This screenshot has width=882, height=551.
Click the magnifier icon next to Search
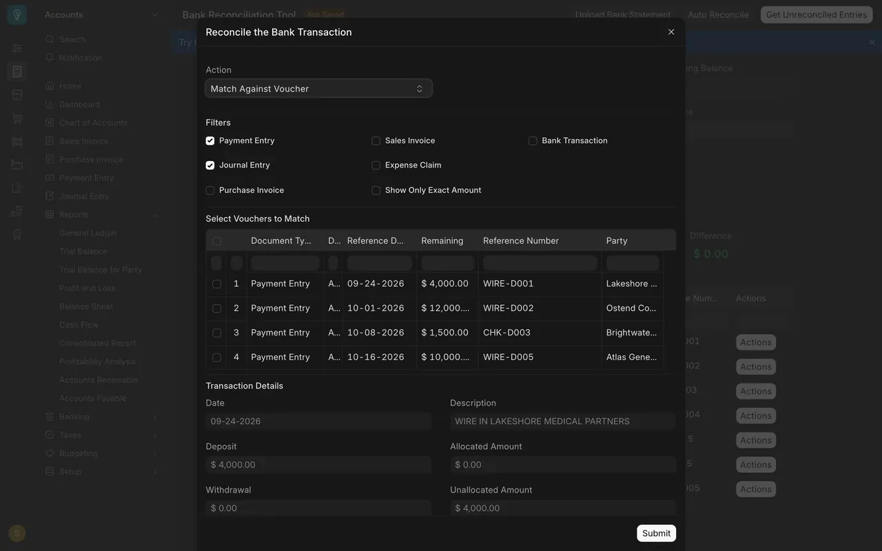[50, 39]
